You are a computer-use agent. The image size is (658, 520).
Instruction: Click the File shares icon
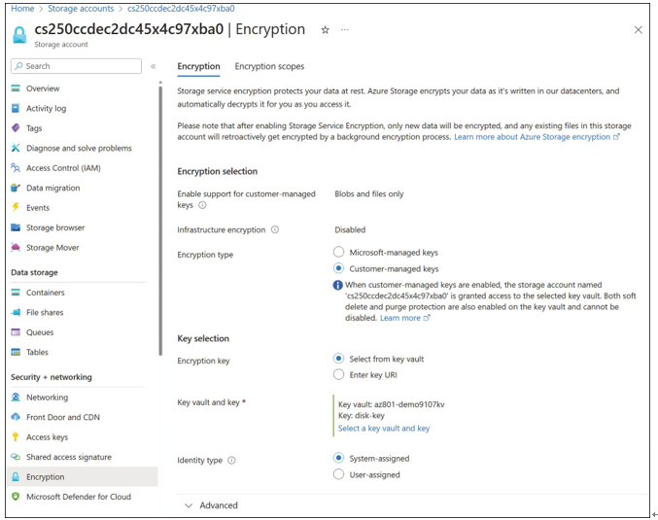click(16, 312)
